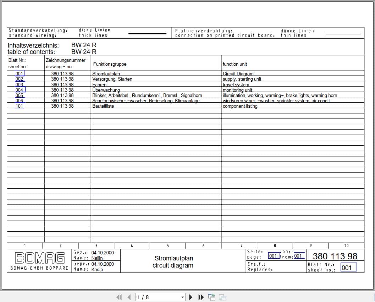Viewport: 375px width, 302px height.
Task: Click the Blatt Nr. 001 sheet box
Action: tap(349, 267)
